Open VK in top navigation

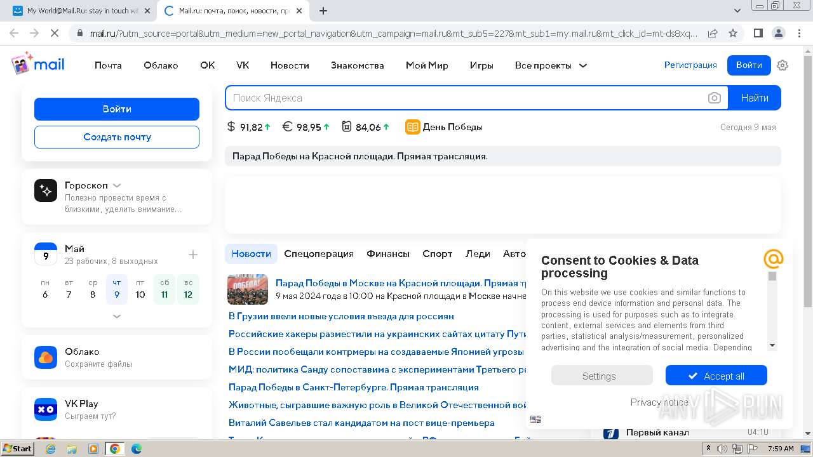coord(243,65)
